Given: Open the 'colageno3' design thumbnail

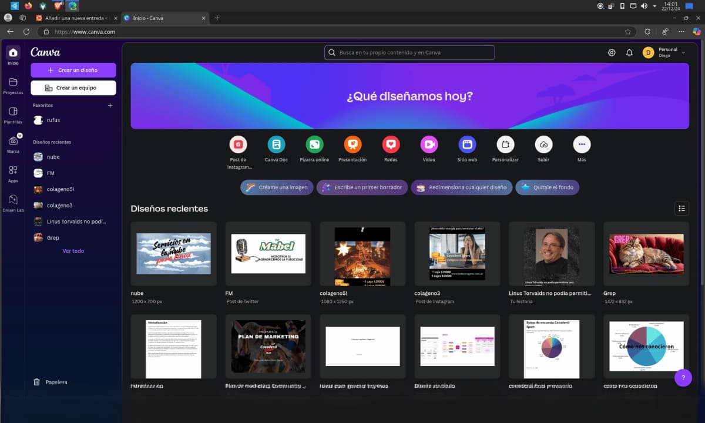Looking at the screenshot, I should 457,254.
